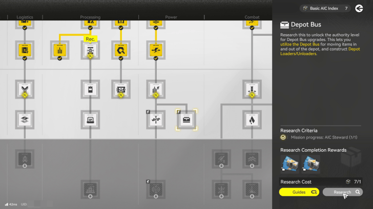Select the yellow lightning bolt Power node
This screenshot has height=209, width=373.
pyautogui.click(x=155, y=50)
